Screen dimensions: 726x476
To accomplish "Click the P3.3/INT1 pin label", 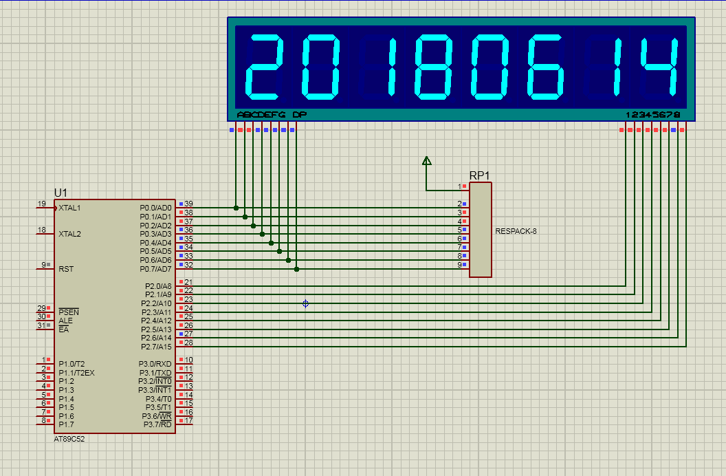I will (x=155, y=390).
